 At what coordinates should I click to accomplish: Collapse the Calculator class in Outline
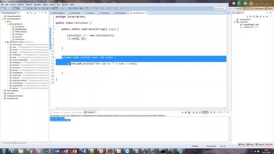point(235,22)
